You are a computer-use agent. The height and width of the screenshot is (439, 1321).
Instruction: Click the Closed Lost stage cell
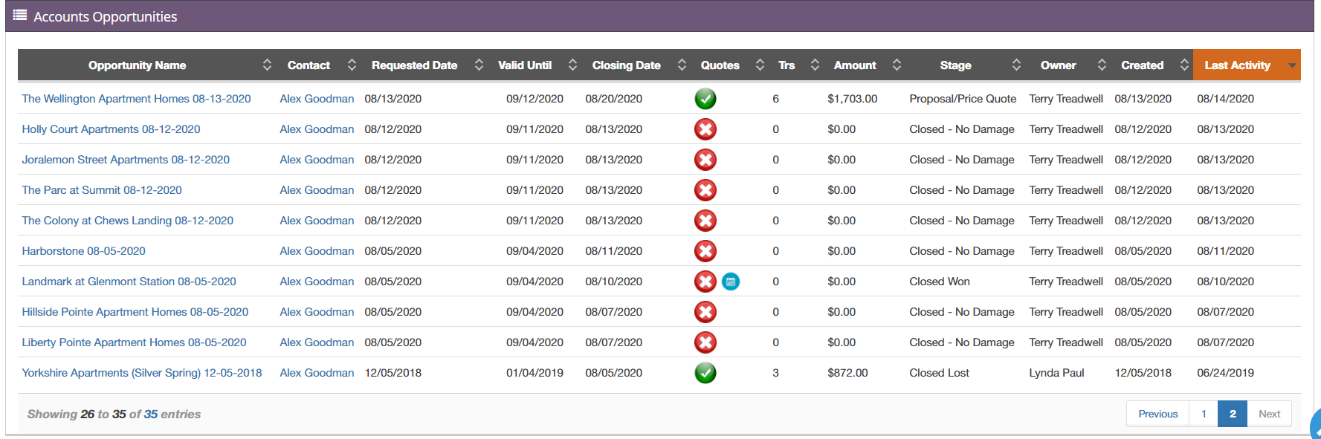939,373
